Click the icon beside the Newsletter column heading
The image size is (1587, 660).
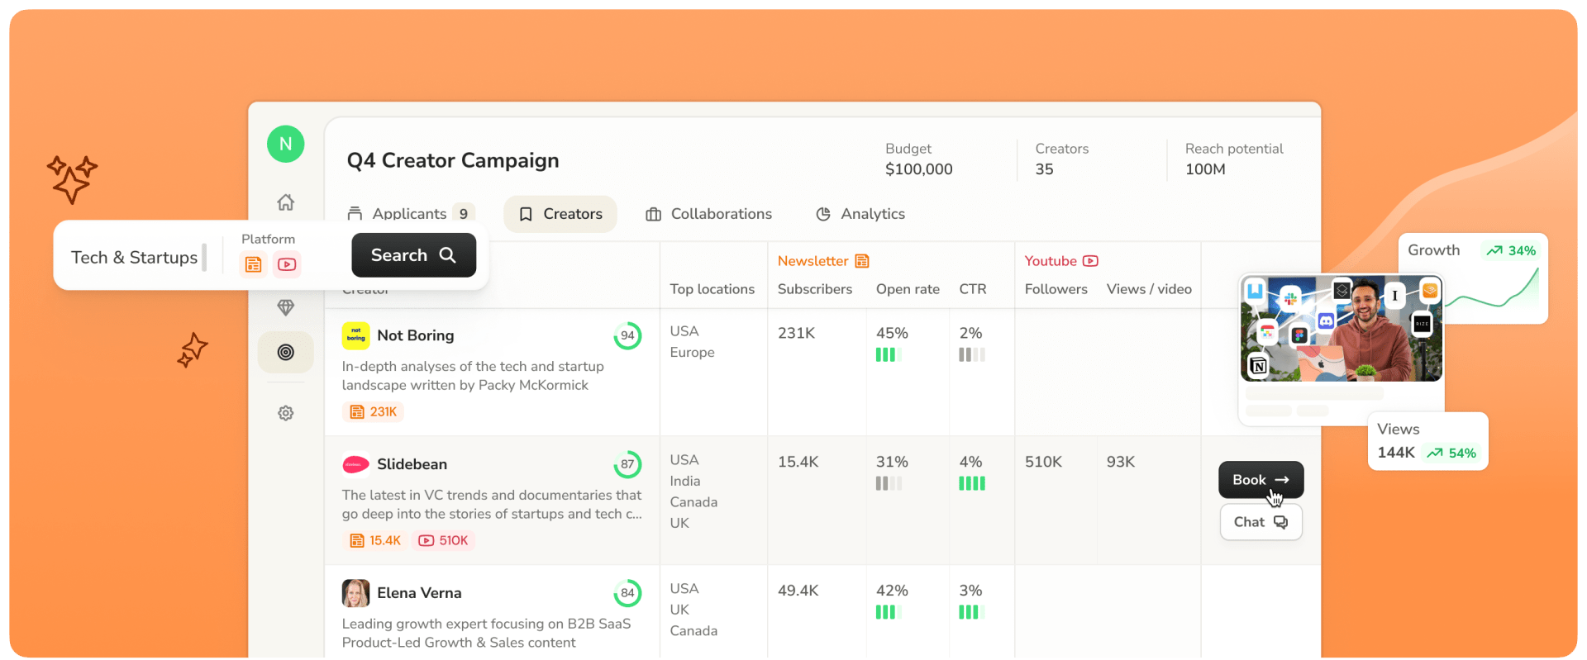(x=862, y=261)
